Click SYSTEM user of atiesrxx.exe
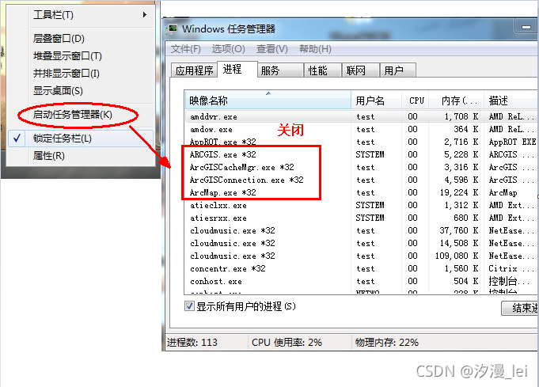This screenshot has width=539, height=387. click(370, 218)
